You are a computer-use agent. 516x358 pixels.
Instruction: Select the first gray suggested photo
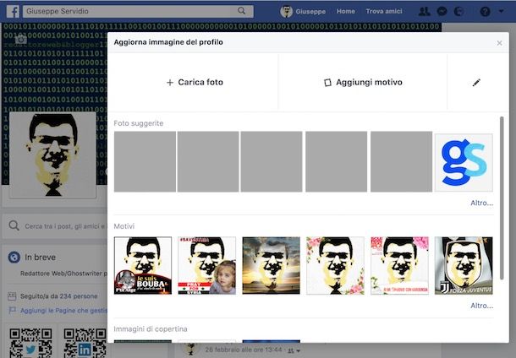[145, 161]
